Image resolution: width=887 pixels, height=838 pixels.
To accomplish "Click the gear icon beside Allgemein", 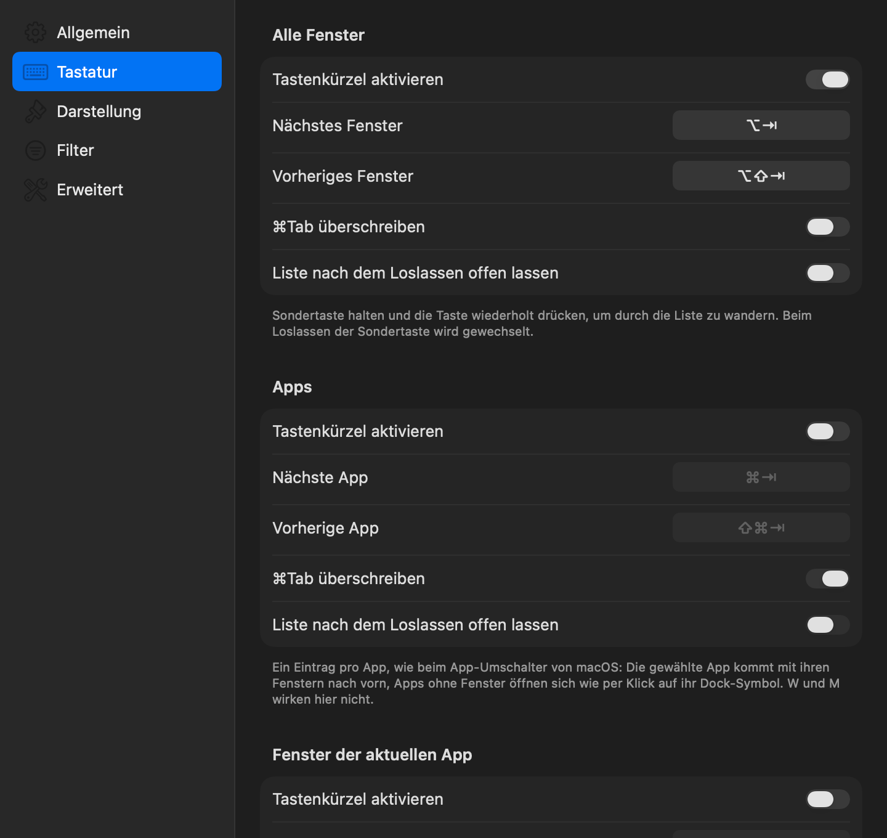I will point(35,33).
